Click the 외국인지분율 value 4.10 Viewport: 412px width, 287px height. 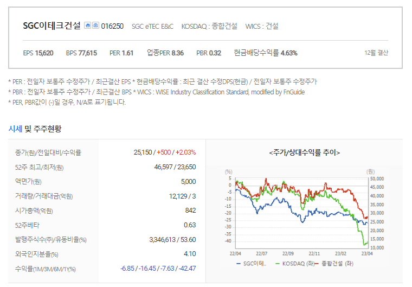tap(190, 254)
